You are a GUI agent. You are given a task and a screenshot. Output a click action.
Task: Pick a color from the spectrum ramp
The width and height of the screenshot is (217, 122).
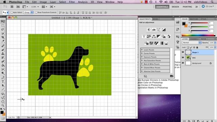coord(198,35)
